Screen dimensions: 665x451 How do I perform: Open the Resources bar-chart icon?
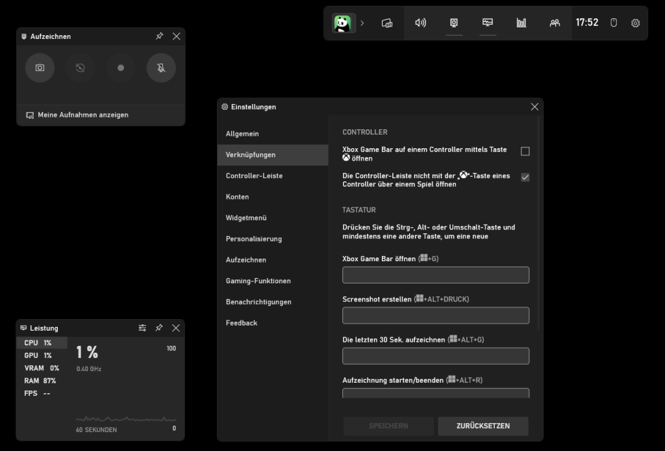pos(521,23)
